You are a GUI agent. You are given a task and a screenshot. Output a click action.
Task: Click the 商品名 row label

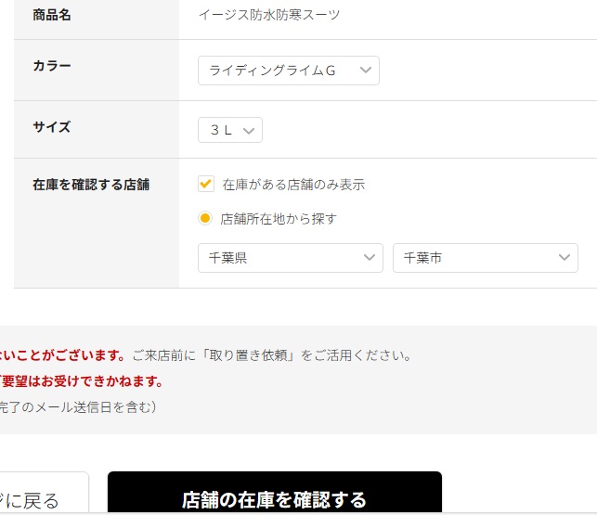(x=52, y=15)
